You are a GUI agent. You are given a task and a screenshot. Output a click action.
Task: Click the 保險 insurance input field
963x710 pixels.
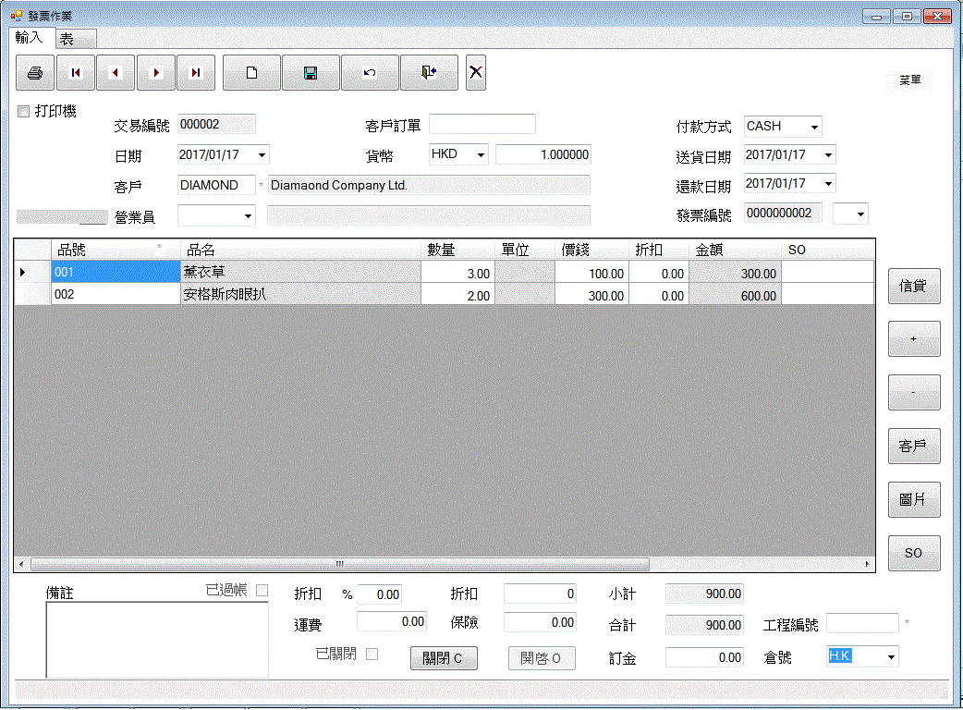click(541, 623)
